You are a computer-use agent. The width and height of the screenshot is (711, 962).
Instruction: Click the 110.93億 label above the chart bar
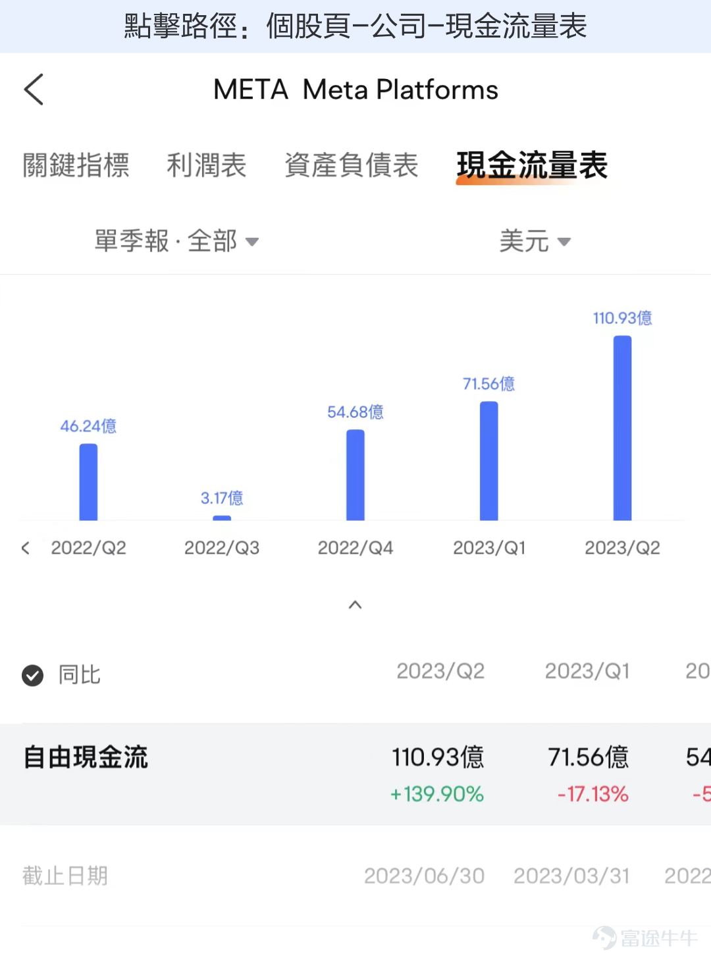click(x=622, y=318)
